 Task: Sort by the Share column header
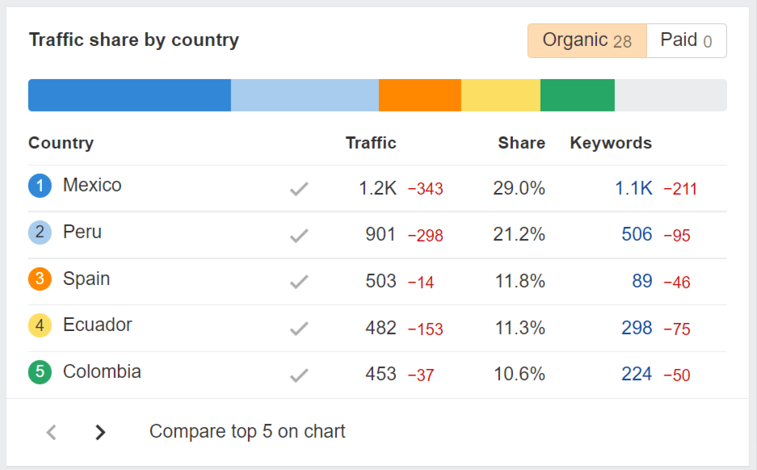pos(520,143)
